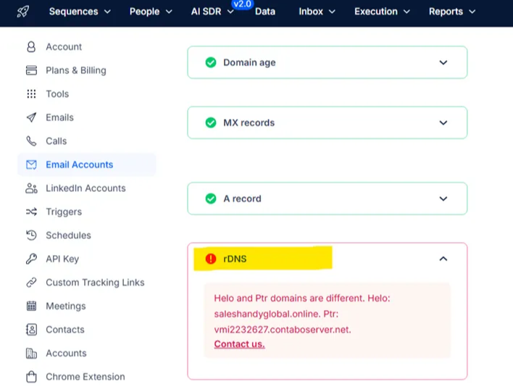Click the Plans & Billing card icon
The width and height of the screenshot is (513, 392).
[x=31, y=70]
